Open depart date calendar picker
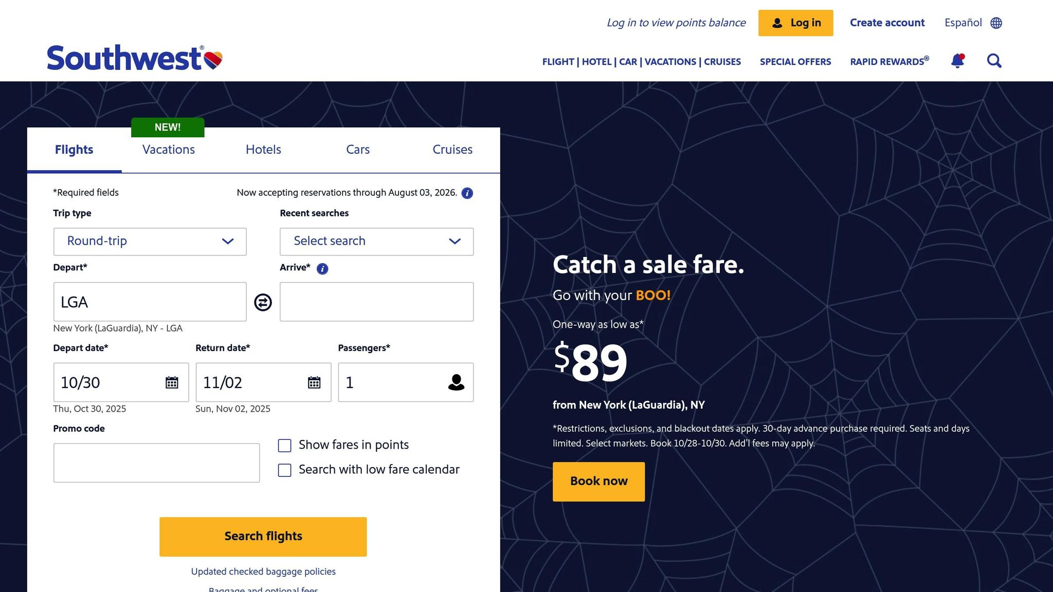 (172, 382)
